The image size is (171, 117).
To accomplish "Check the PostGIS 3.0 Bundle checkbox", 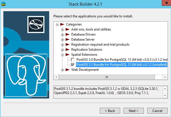I will click(x=73, y=60).
